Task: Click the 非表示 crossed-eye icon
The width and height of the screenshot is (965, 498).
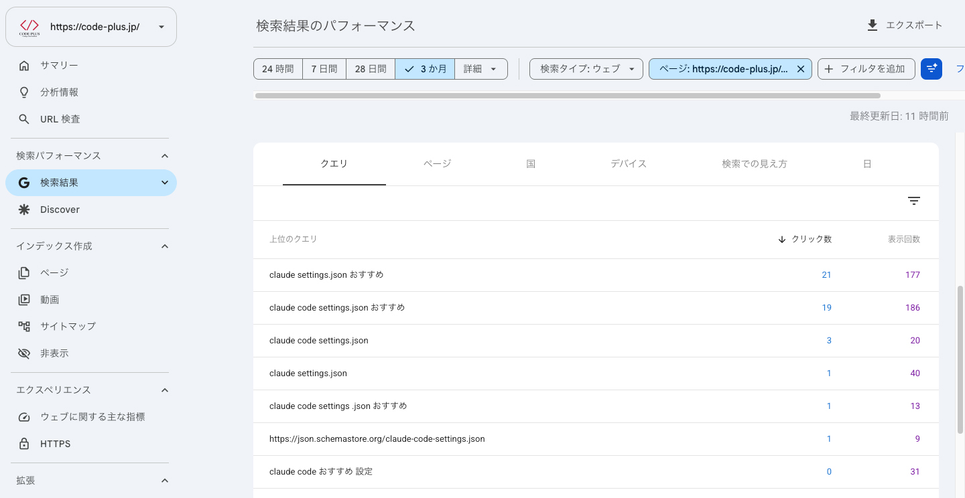Action: click(24, 353)
